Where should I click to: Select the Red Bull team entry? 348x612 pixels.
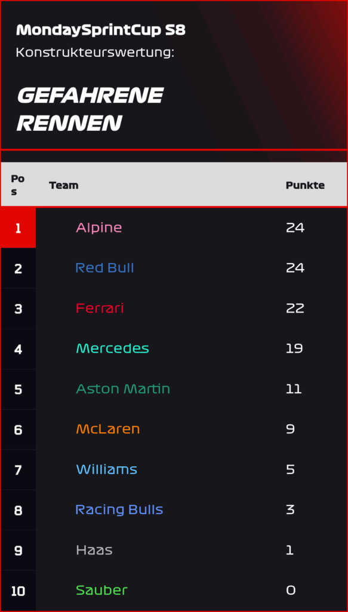point(104,268)
